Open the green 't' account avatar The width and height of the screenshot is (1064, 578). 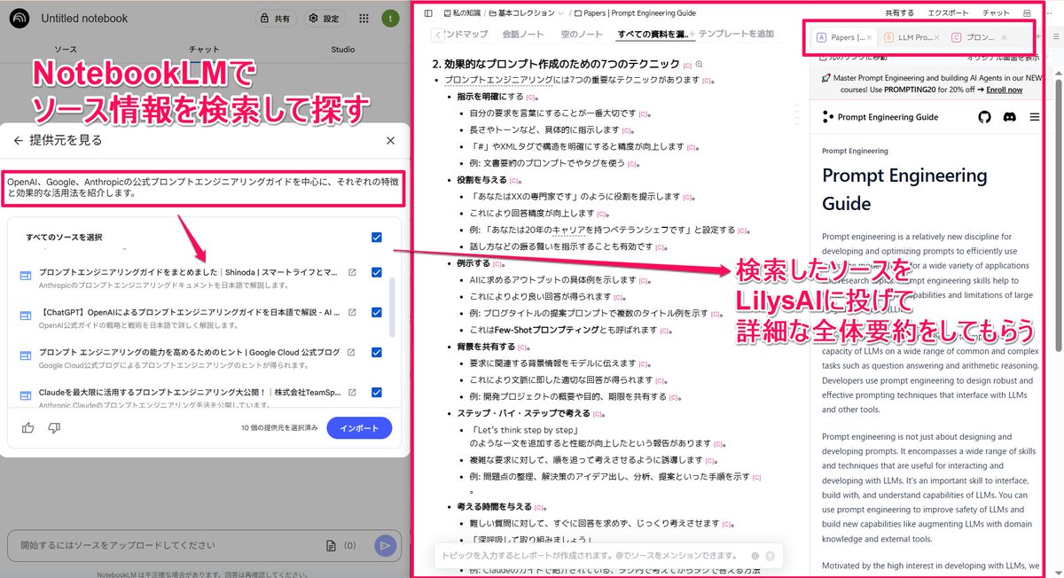point(391,18)
